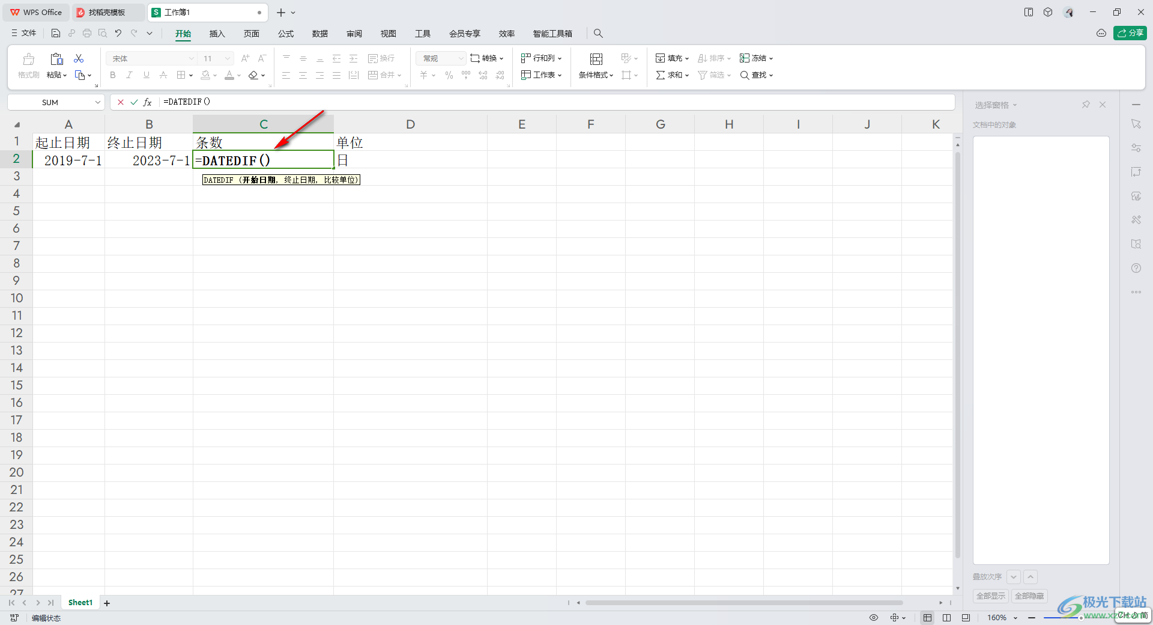Switch to Page Layout view in status bar
This screenshot has width=1153, height=625.
pos(947,617)
